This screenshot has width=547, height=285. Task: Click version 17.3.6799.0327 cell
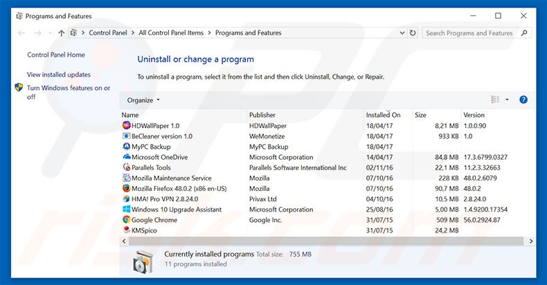pos(485,157)
